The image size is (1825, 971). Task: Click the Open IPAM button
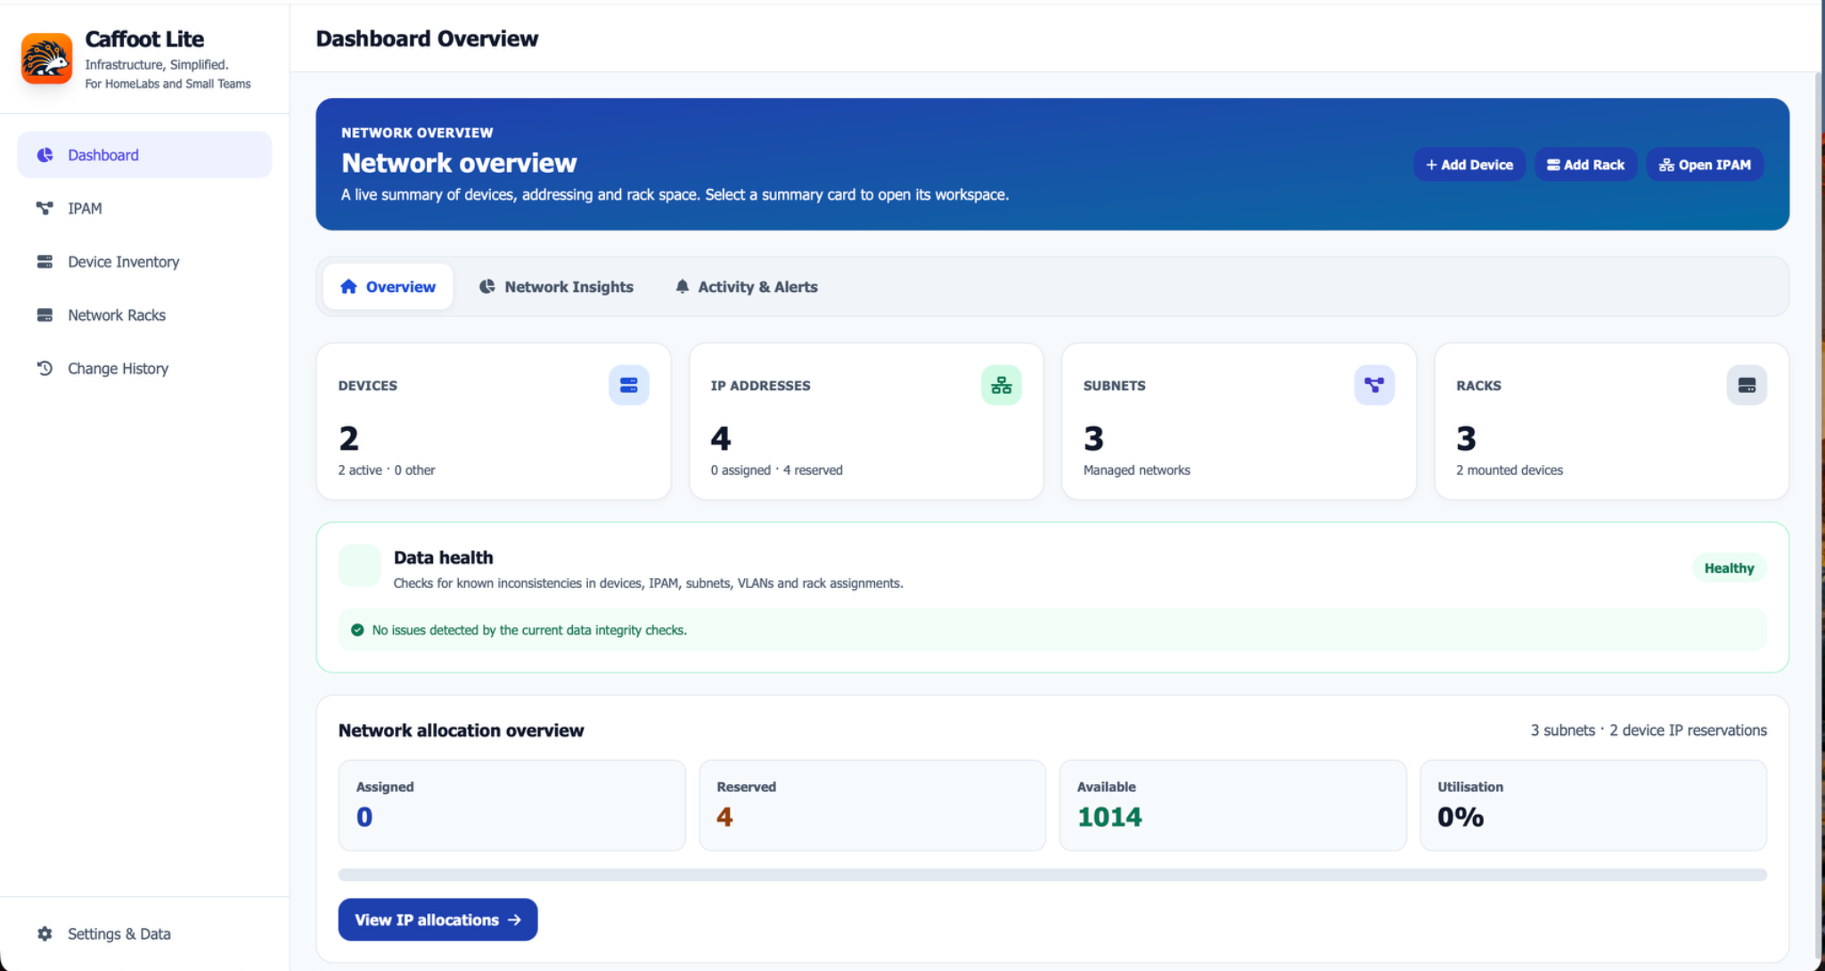[1705, 165]
